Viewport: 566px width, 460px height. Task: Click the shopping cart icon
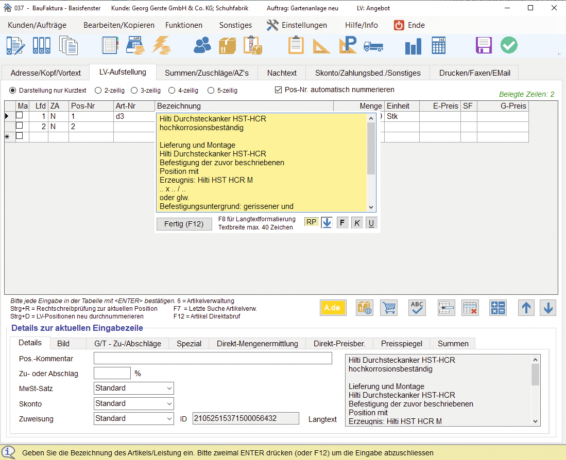point(389,308)
